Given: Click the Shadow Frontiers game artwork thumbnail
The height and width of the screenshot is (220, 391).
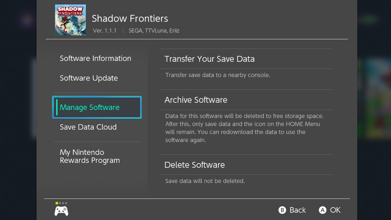Looking at the screenshot, I should click(x=70, y=20).
